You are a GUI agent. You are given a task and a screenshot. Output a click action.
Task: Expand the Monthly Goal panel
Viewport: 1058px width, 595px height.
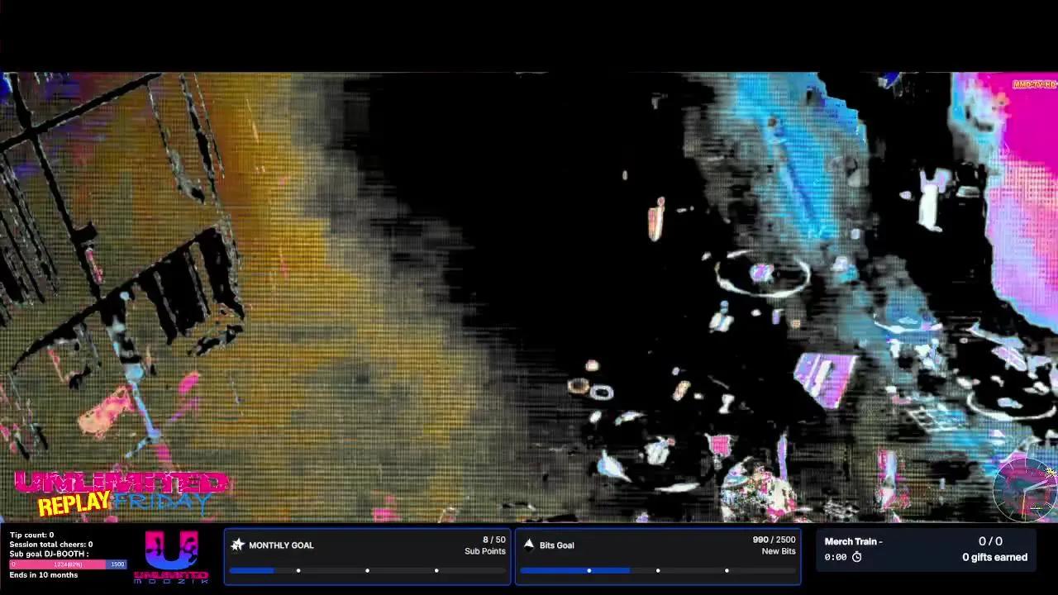(x=366, y=556)
